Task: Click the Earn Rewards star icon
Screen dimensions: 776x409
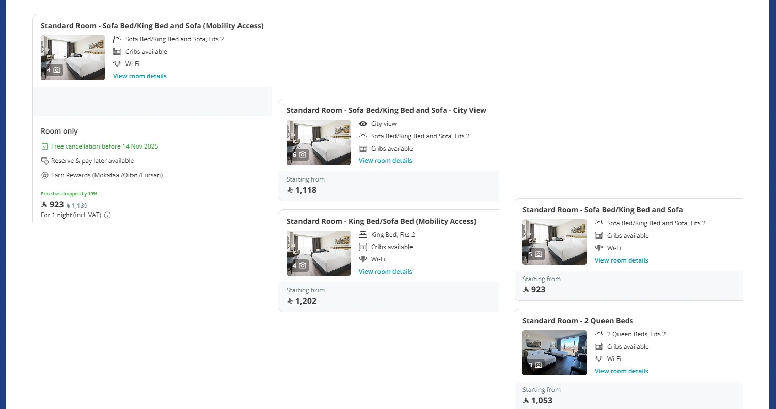Action: point(45,175)
